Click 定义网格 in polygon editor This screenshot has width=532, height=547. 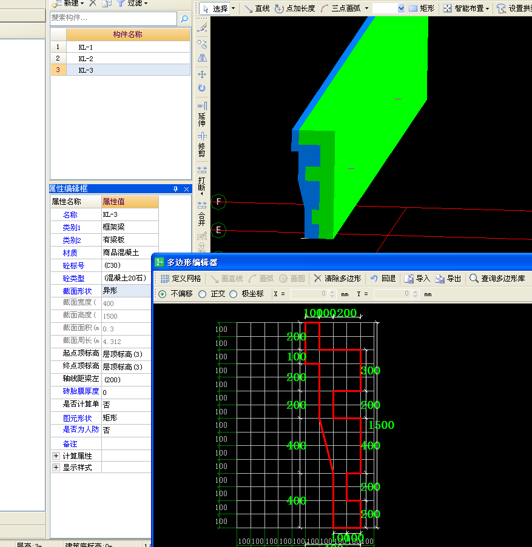[181, 279]
